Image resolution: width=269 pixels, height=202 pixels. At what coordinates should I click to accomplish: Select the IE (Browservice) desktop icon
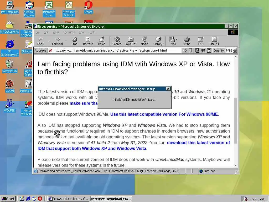click(x=10, y=48)
